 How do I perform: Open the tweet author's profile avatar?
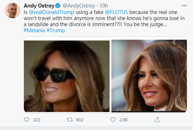13,10
